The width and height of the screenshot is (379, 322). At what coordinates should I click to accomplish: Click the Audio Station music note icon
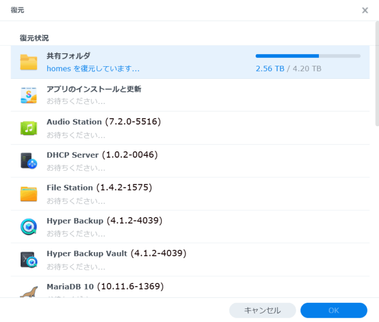(x=29, y=128)
